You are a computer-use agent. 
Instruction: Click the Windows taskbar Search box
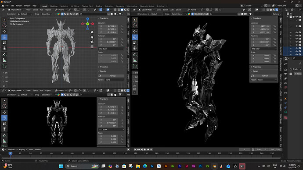(x=82, y=166)
